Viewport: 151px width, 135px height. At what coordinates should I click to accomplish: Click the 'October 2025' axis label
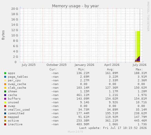[x=57, y=65]
